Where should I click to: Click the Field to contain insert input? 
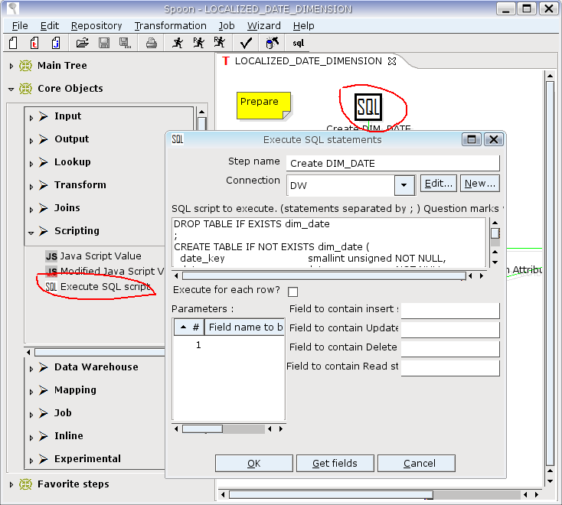450,311
